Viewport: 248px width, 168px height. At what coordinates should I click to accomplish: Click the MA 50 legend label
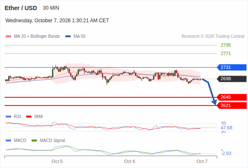pos(79,37)
